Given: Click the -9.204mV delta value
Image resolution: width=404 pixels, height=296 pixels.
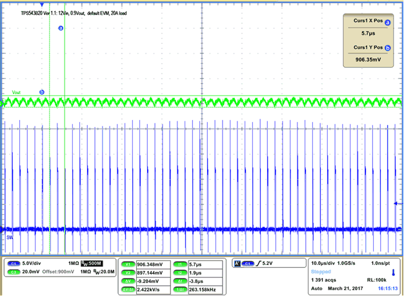Looking at the screenshot, I should click(x=148, y=281).
